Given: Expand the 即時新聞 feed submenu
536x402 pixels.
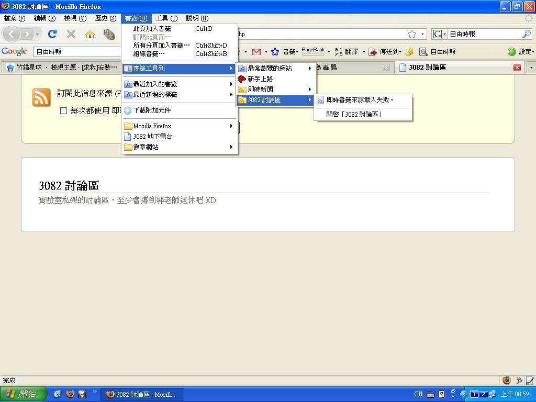Looking at the screenshot, I should [x=275, y=89].
